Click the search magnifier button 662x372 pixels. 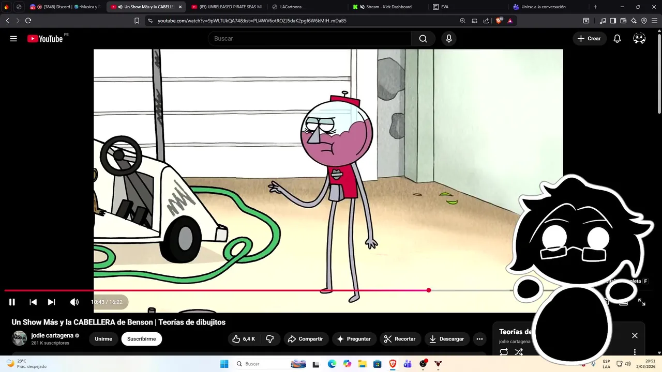click(x=423, y=39)
